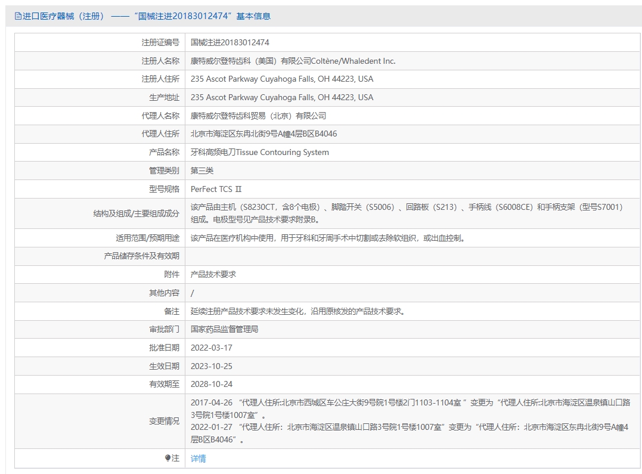Click the 备注 label
The image size is (642, 474).
click(172, 311)
